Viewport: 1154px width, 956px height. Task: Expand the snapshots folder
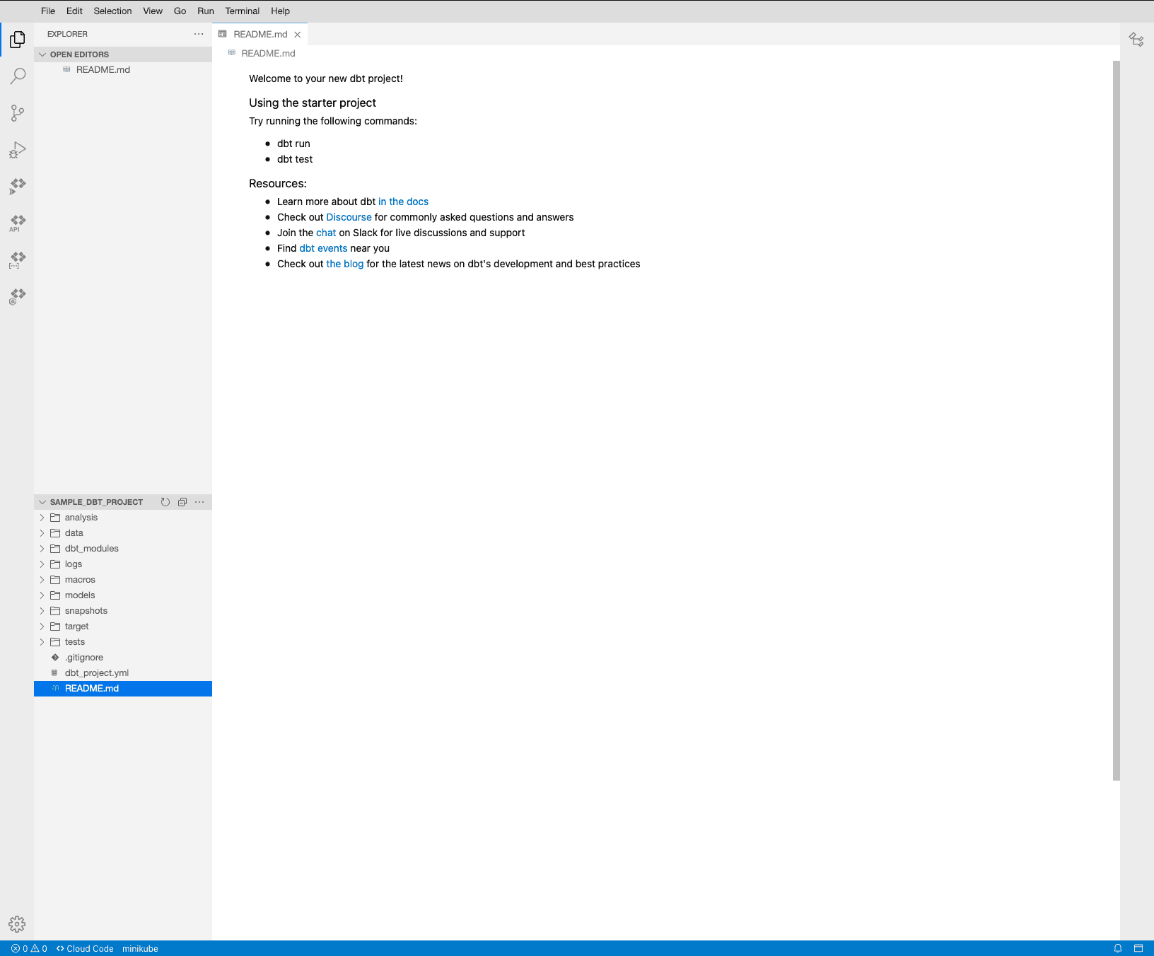click(x=123, y=611)
